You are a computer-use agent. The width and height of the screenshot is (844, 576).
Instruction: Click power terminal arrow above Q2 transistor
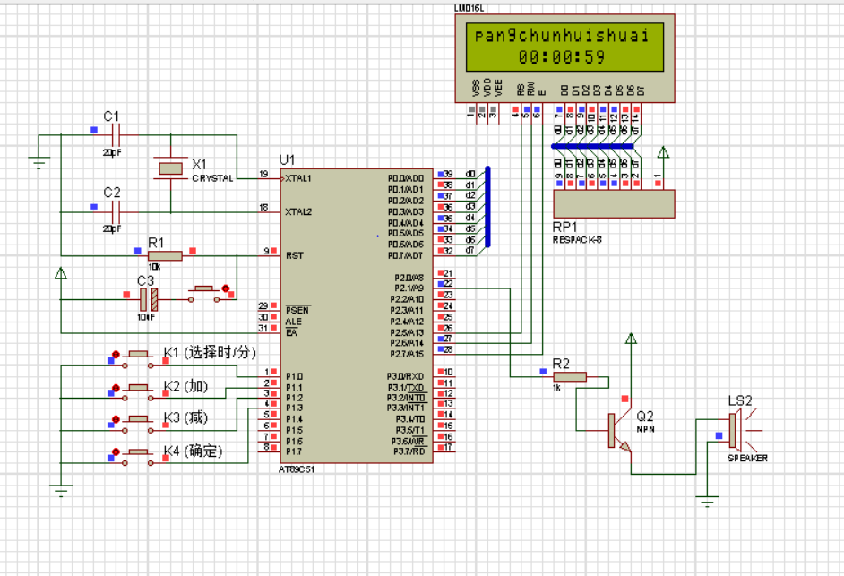(631, 339)
